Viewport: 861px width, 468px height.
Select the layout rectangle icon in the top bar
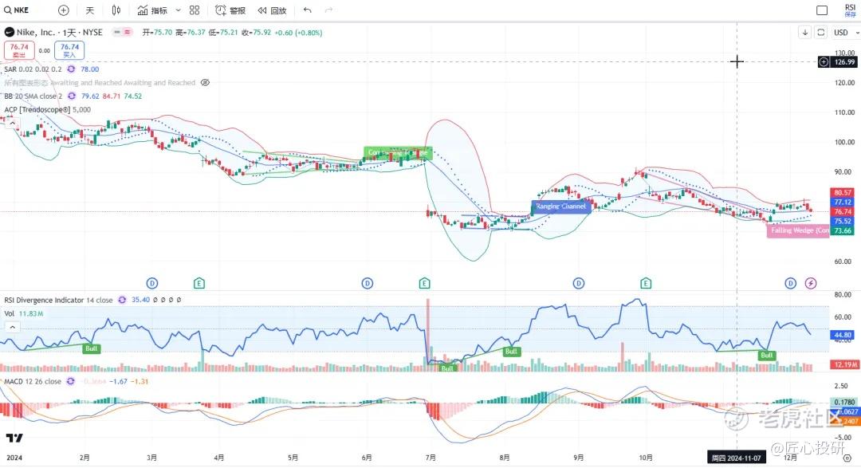pyautogui.click(x=822, y=10)
